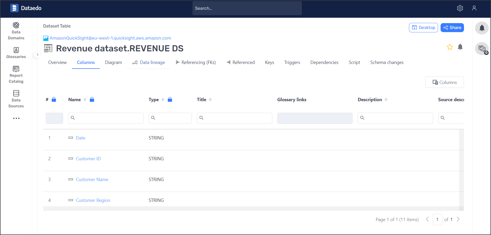
Task: Click the Dataedo logo icon
Action: click(x=14, y=8)
